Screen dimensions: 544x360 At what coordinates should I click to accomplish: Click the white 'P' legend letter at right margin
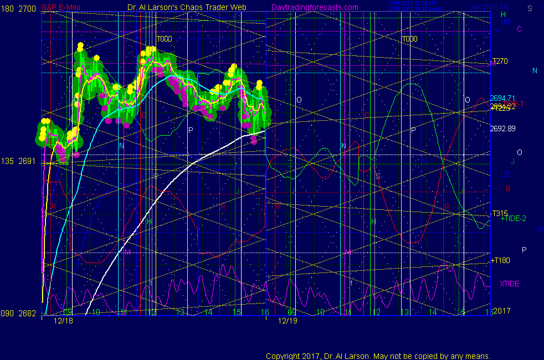(524, 250)
